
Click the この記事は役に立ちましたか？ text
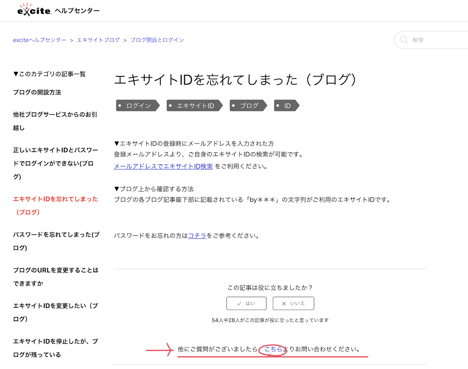coord(270,287)
